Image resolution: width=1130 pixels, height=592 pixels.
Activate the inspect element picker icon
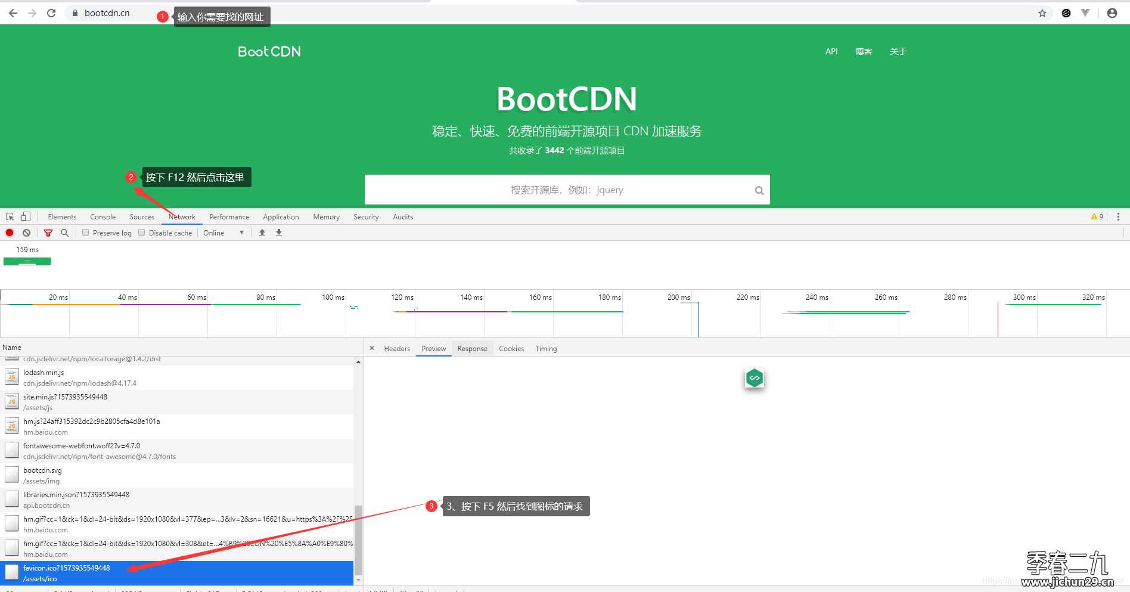tap(10, 217)
